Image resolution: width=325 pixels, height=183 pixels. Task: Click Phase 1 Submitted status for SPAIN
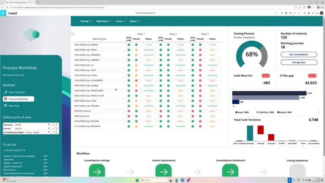149,50
